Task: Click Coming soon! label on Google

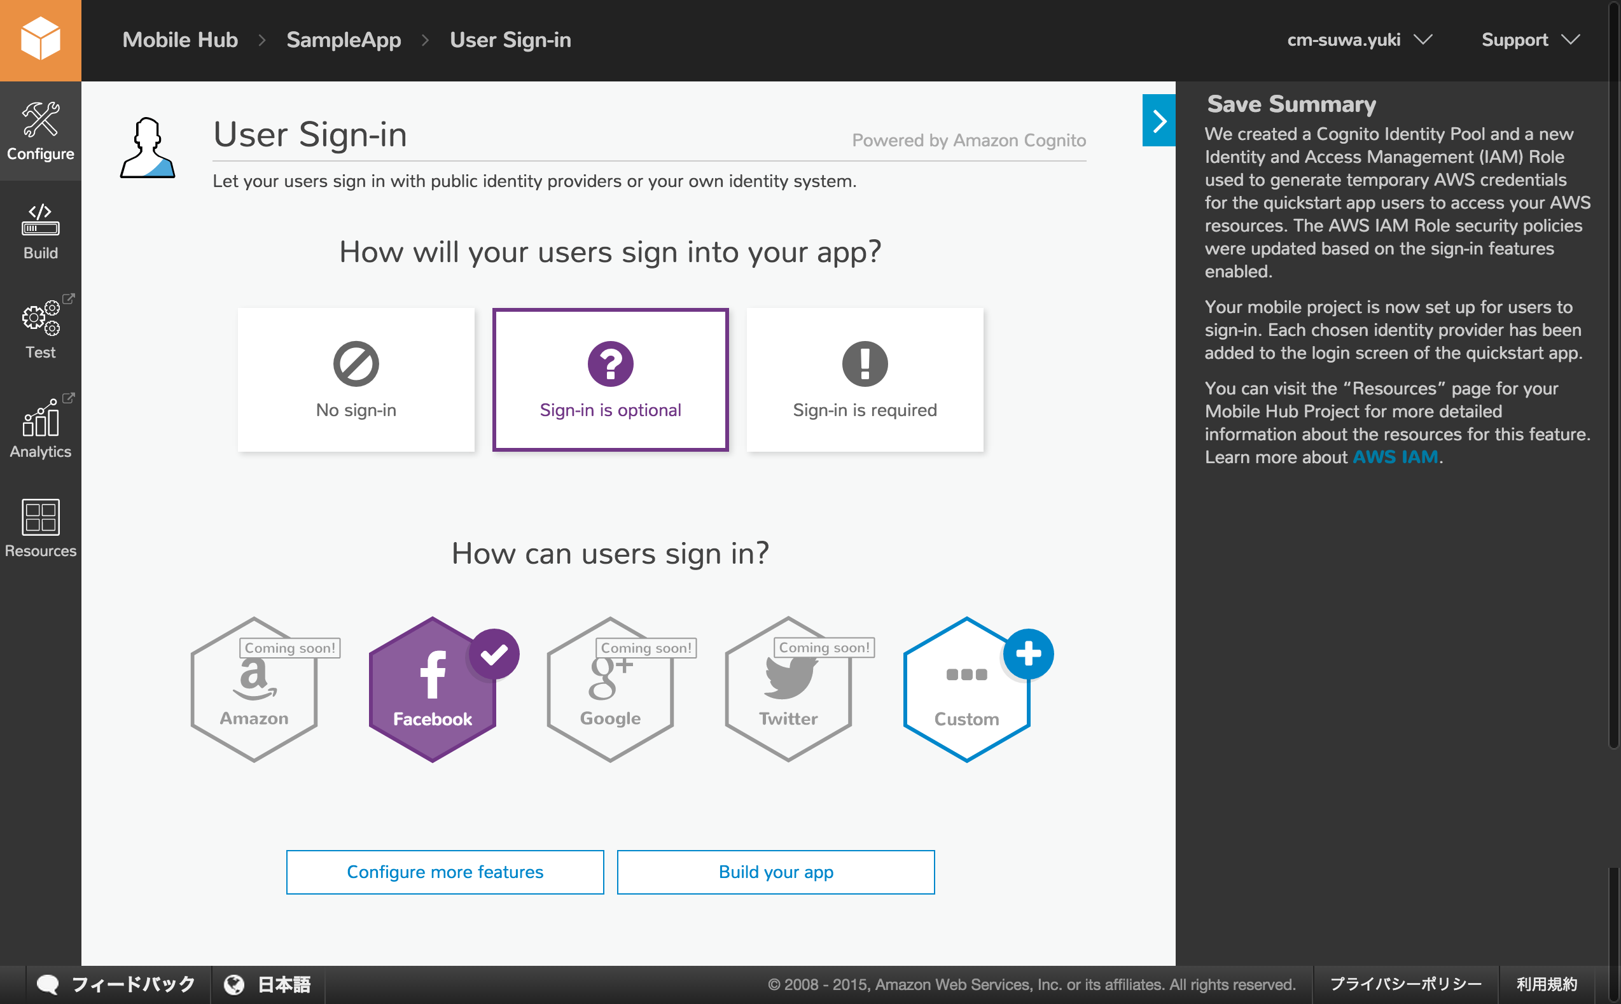Action: [646, 648]
